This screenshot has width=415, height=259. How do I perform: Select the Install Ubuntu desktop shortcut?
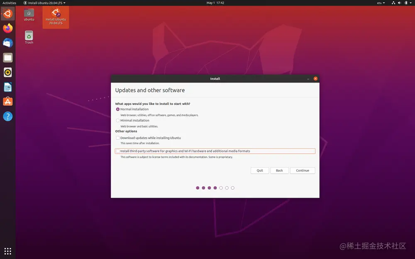tap(56, 17)
